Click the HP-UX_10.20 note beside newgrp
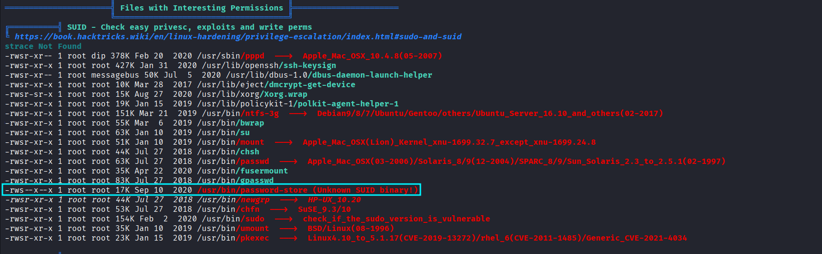 pyautogui.click(x=334, y=200)
